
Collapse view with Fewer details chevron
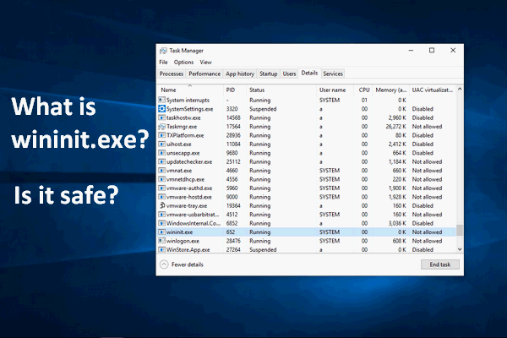164,264
